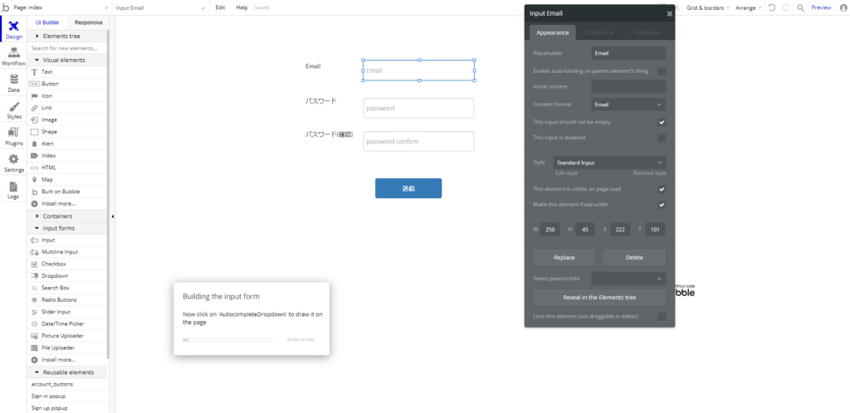Collapse the Input forms section
Screen dimensions: 850x413
pyautogui.click(x=67, y=228)
